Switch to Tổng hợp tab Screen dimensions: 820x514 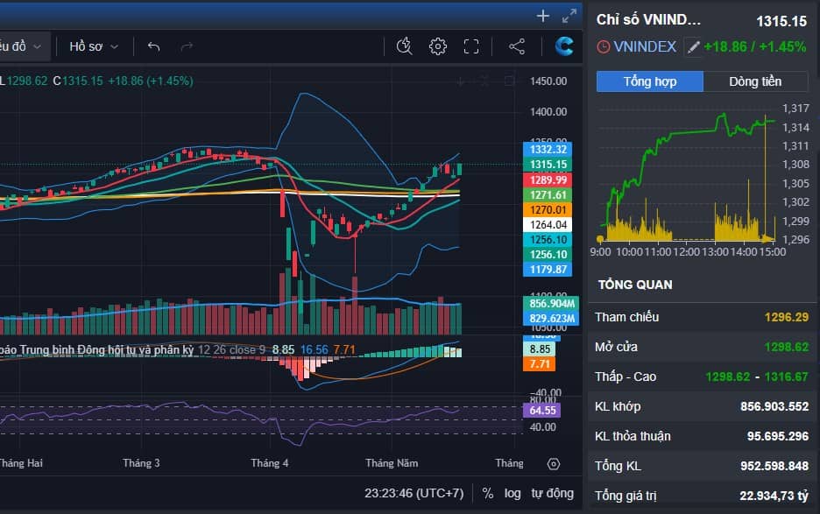[x=649, y=81]
